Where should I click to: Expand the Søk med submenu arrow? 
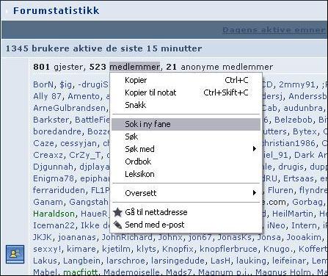pyautogui.click(x=255, y=149)
